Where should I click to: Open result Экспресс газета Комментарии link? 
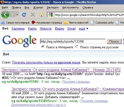click(68, 89)
